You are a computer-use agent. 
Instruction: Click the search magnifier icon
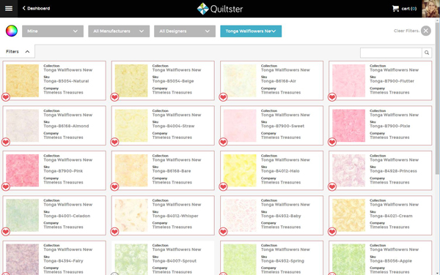click(427, 53)
